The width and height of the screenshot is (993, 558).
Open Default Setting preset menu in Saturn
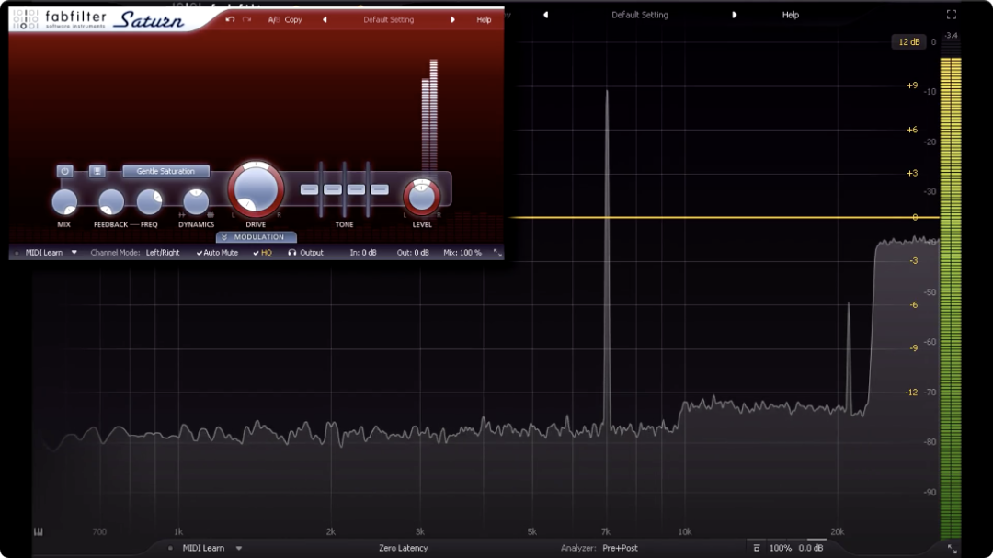click(x=388, y=19)
